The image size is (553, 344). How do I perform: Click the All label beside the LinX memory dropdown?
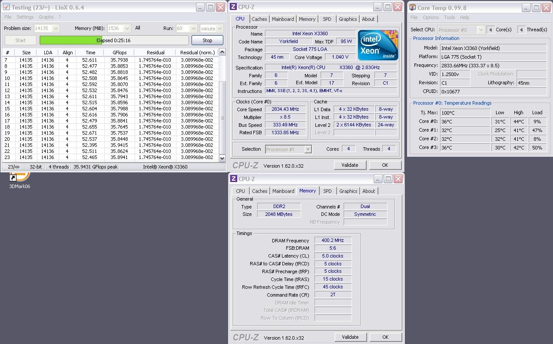point(138,28)
